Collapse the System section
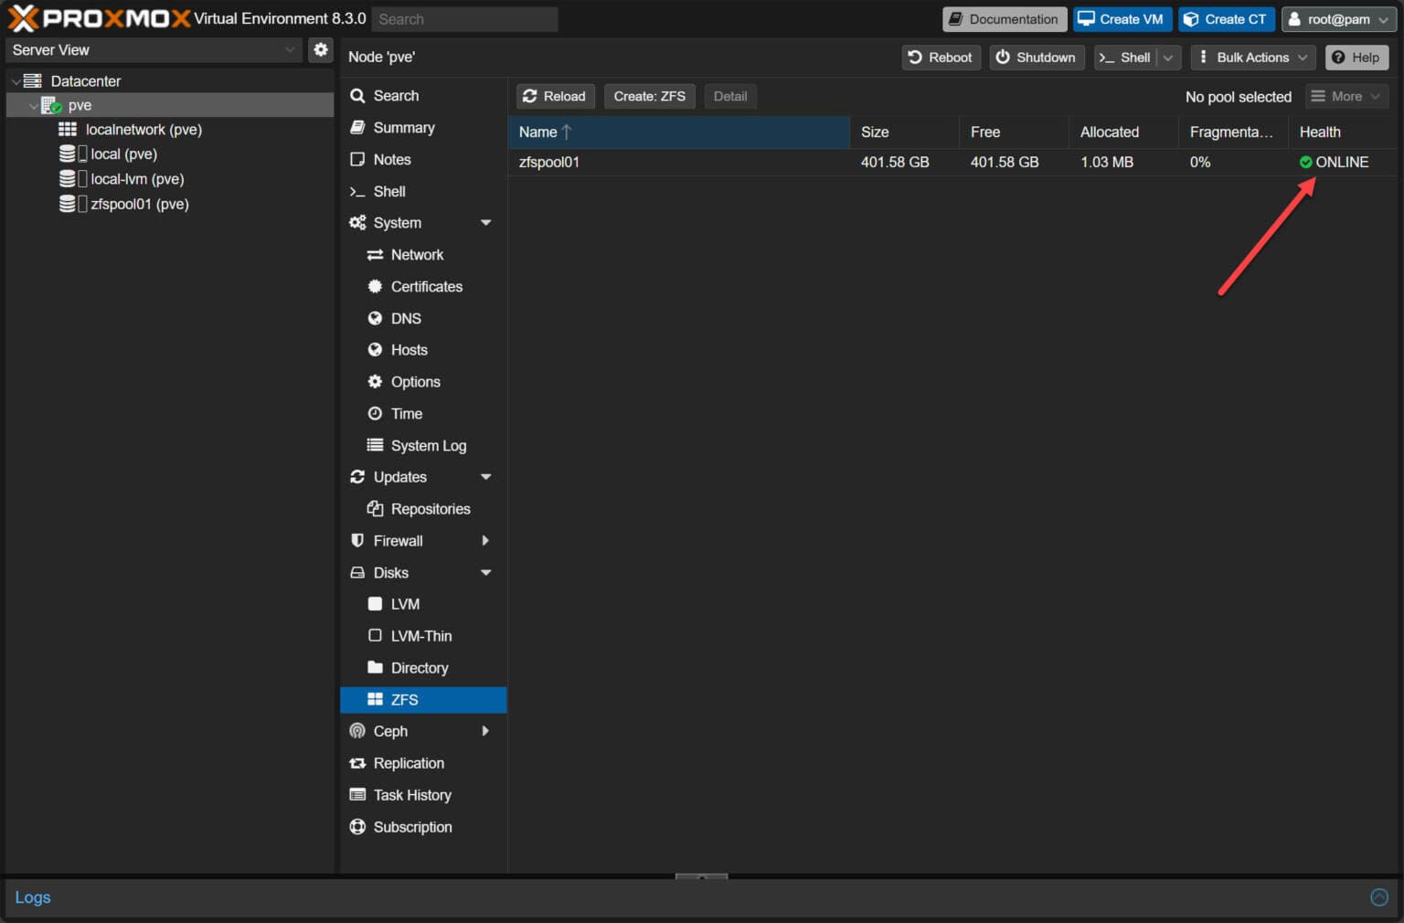1404x923 pixels. click(485, 222)
